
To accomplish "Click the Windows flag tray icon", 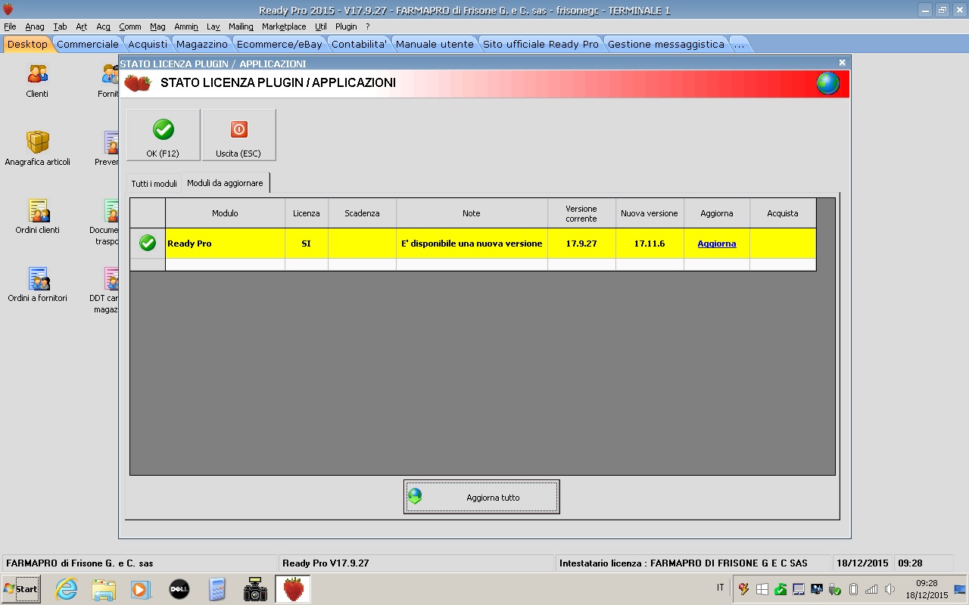I will click(x=762, y=589).
